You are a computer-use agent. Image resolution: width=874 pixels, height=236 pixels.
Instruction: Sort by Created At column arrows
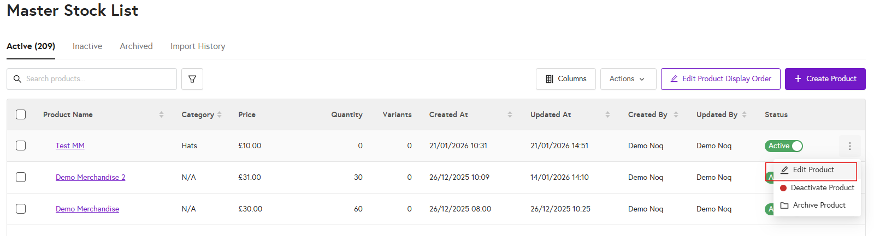510,114
